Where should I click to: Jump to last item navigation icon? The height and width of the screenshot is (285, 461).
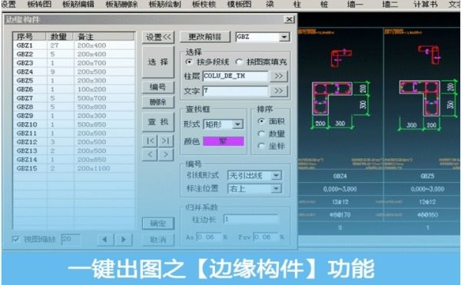pyautogui.click(x=166, y=141)
